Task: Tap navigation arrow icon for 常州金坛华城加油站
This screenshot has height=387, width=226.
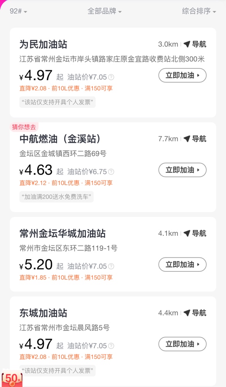Action: (187, 233)
